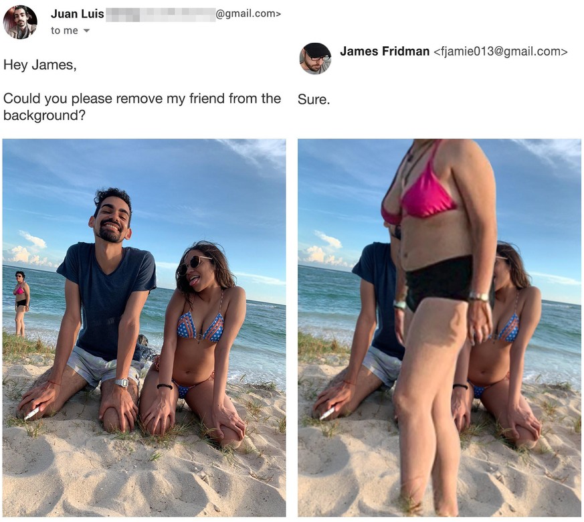
Task: Open Juan Luis's profile avatar
Action: (x=20, y=22)
